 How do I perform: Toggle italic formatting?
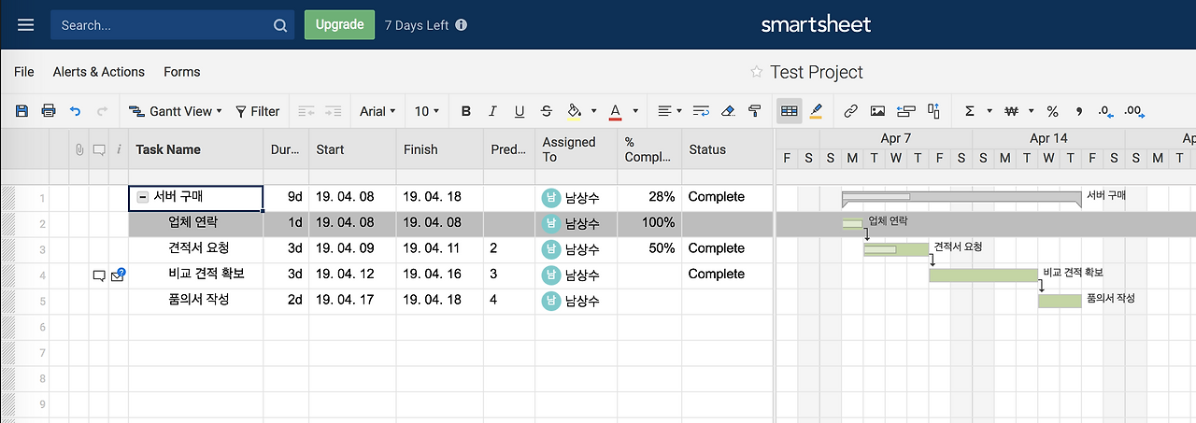point(493,111)
